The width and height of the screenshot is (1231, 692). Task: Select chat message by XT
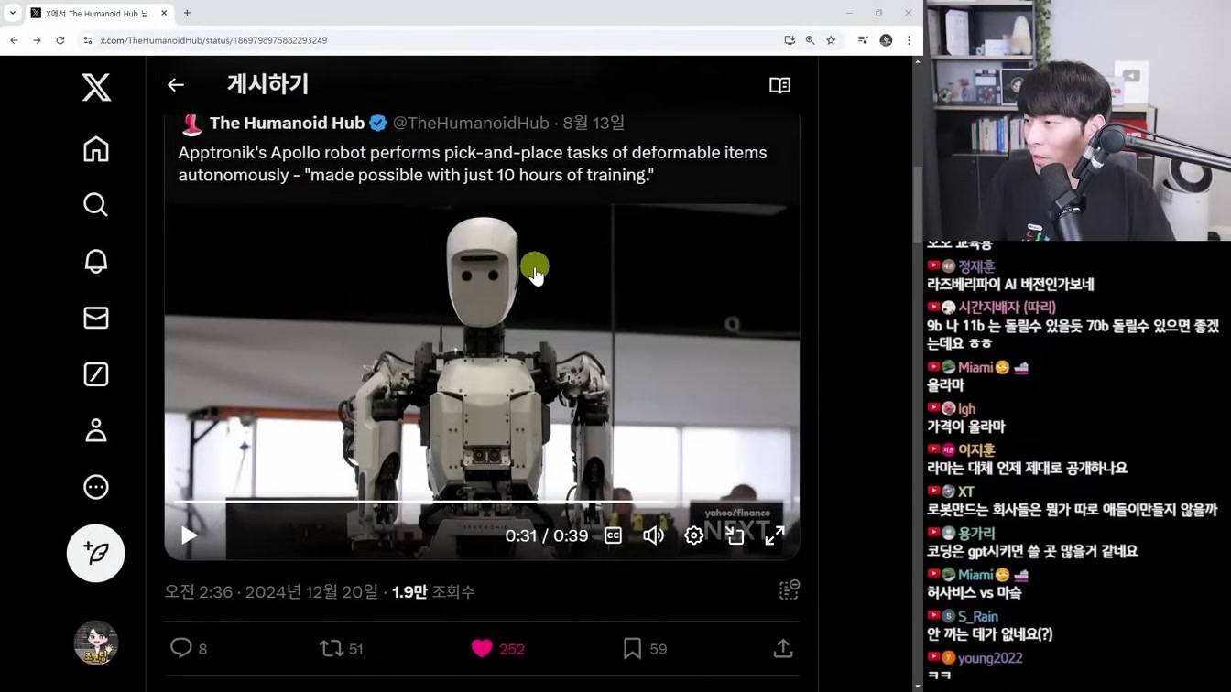pyautogui.click(x=1072, y=510)
